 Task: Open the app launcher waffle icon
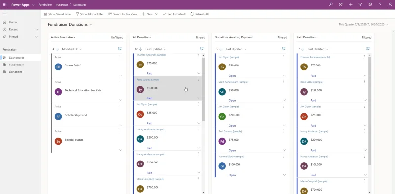5,5
